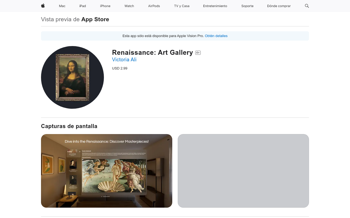
Task: Click the Mona Lisa app icon
Action: click(72, 77)
